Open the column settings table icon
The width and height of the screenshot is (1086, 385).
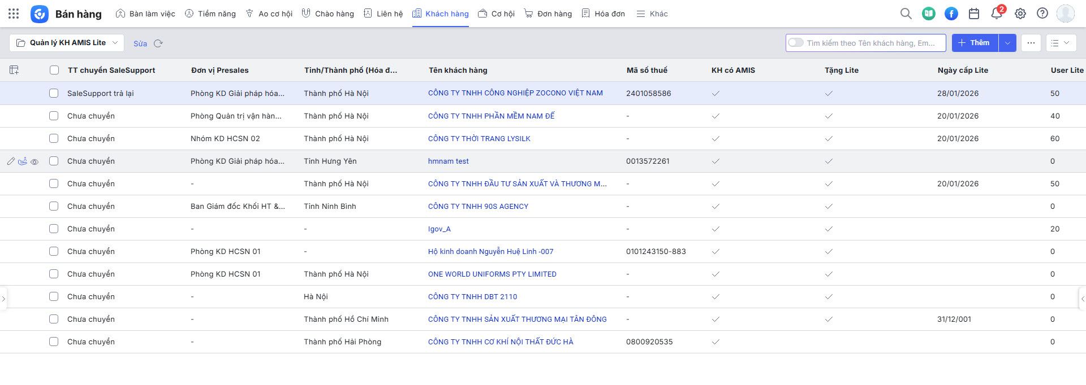click(x=14, y=70)
